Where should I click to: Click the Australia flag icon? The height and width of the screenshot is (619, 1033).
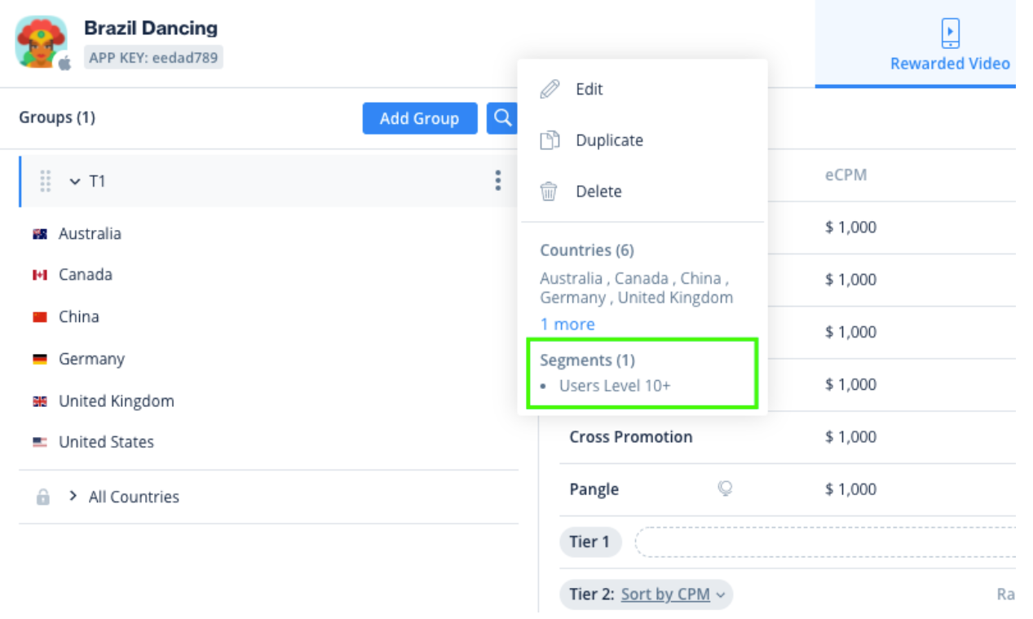click(x=39, y=234)
